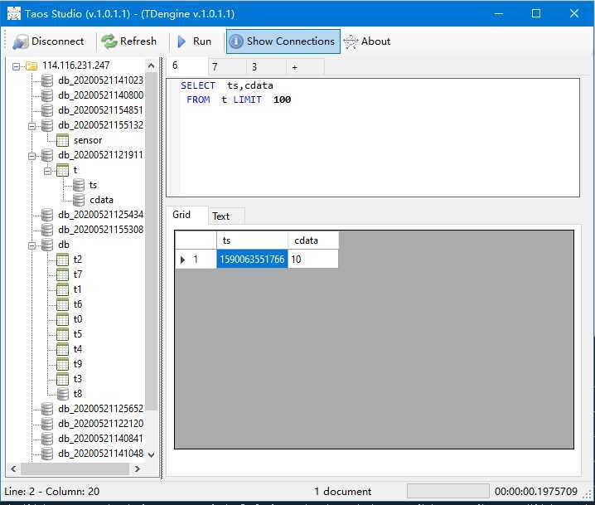The height and width of the screenshot is (505, 595).
Task: Select the cdata column header in grid
Action: point(313,240)
